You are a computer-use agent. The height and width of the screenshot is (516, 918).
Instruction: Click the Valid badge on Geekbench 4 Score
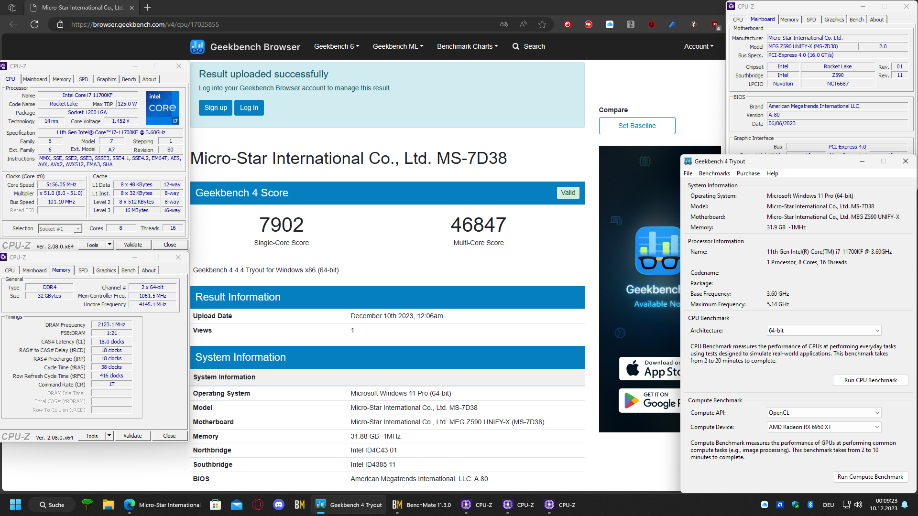tap(568, 193)
